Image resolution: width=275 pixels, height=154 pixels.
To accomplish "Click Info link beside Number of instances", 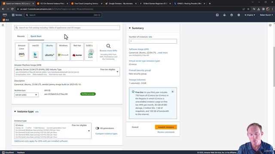I will coord(150,37).
